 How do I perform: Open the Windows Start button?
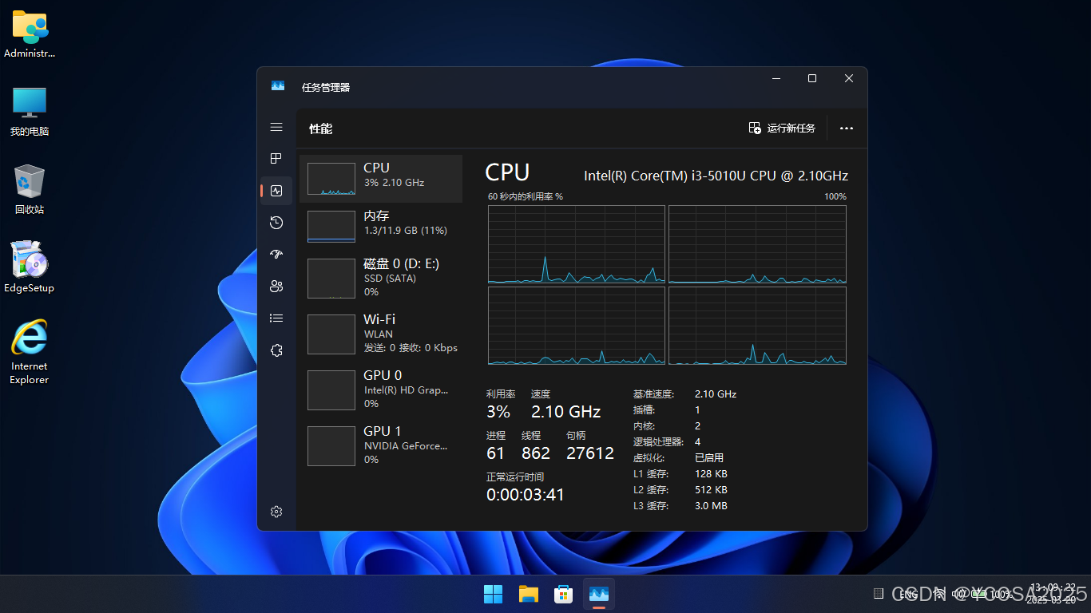(x=494, y=594)
